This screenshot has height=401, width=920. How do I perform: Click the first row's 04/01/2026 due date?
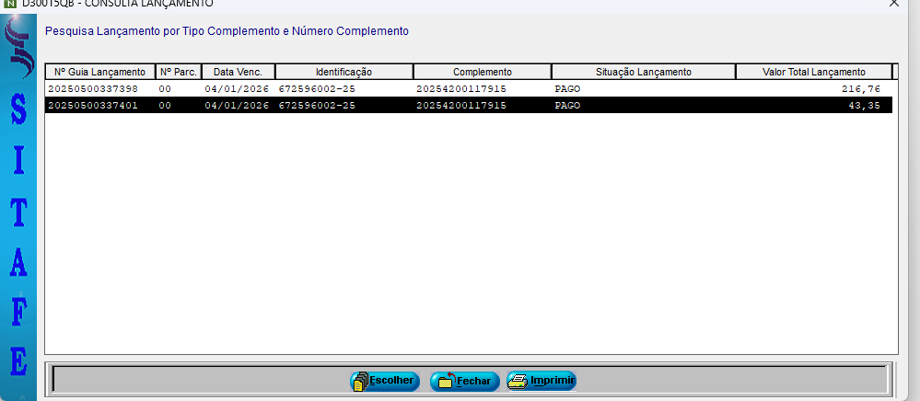pos(237,89)
